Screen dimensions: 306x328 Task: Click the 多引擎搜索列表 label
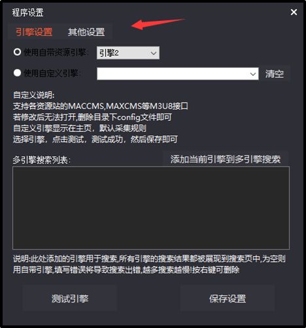point(41,160)
